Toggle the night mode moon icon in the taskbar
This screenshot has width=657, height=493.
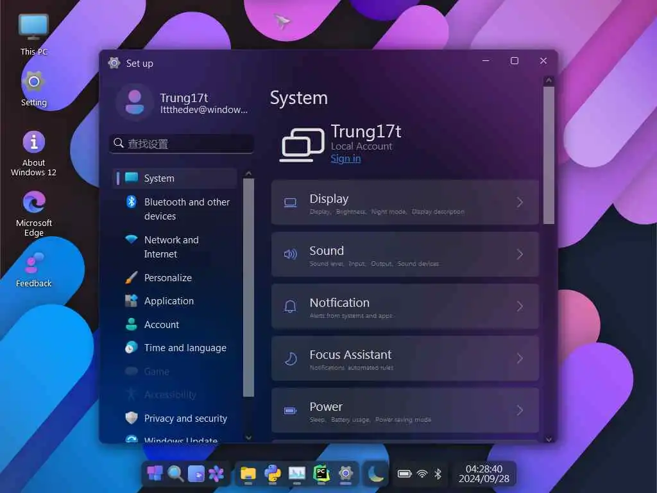375,474
